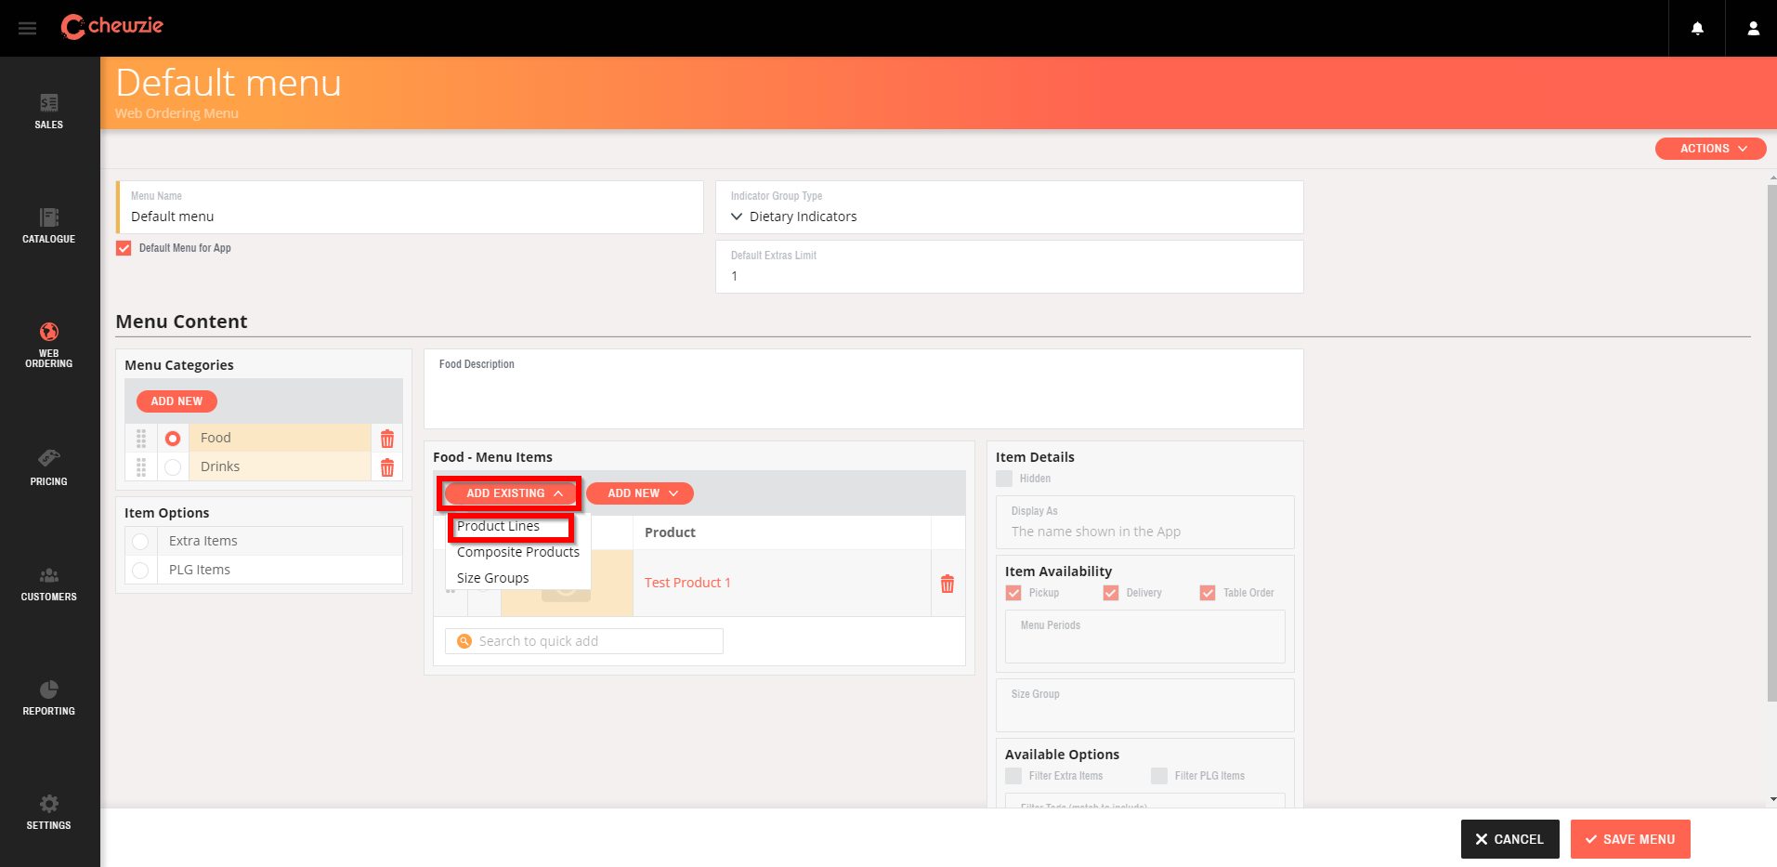Click the Default Extras Limit field
Screen dimensions: 1777x867
pos(1010,267)
